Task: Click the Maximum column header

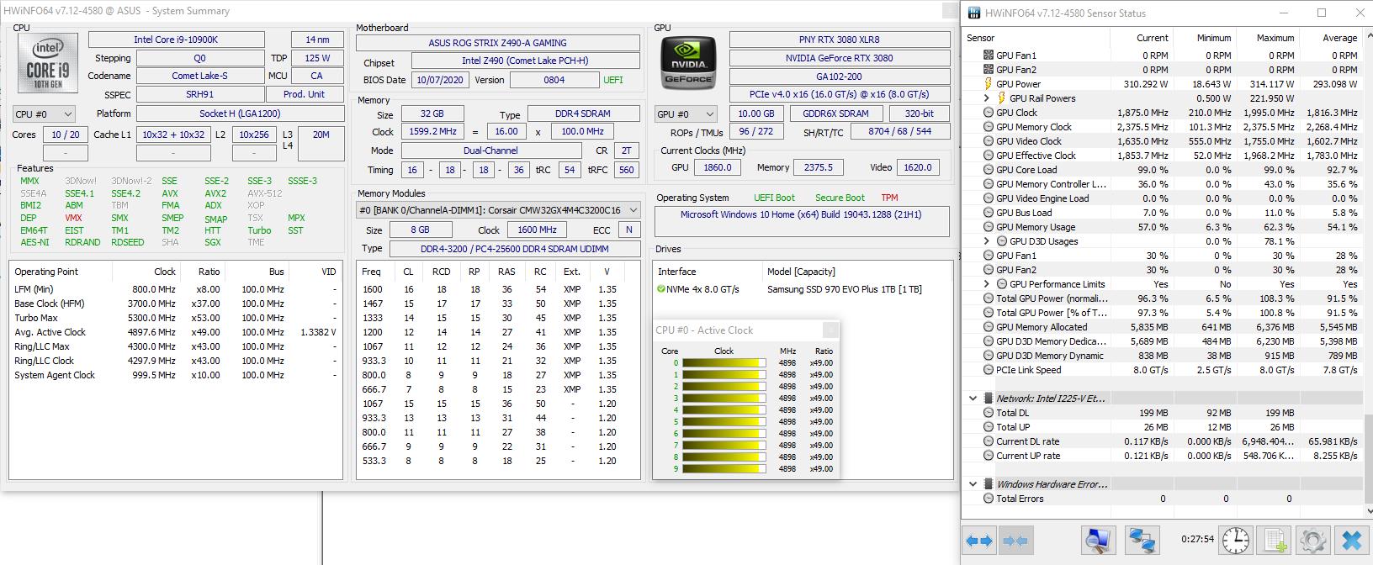Action: coord(1268,38)
